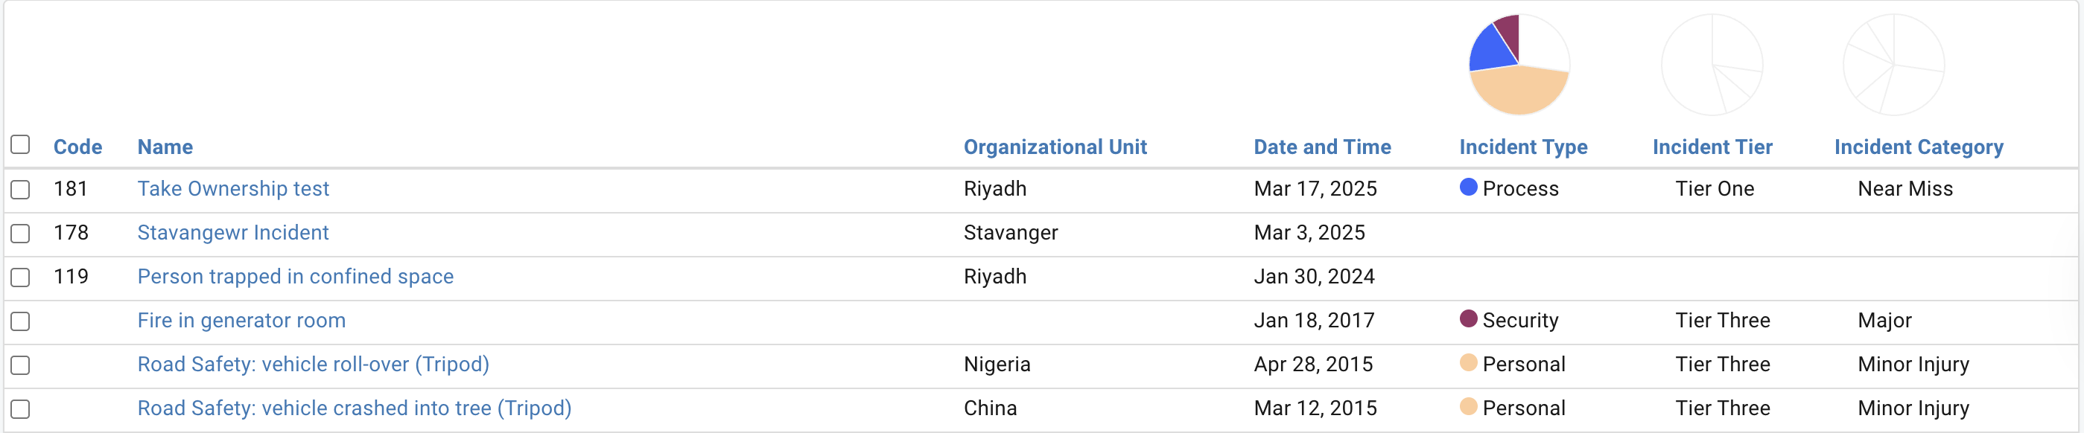This screenshot has width=2084, height=433.
Task: Click the blue Process color dot
Action: click(1468, 187)
